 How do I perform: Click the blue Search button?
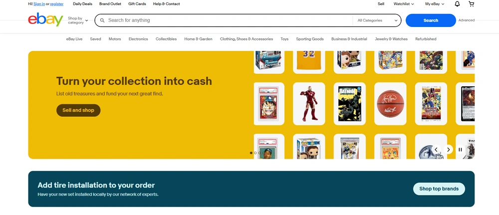point(431,20)
